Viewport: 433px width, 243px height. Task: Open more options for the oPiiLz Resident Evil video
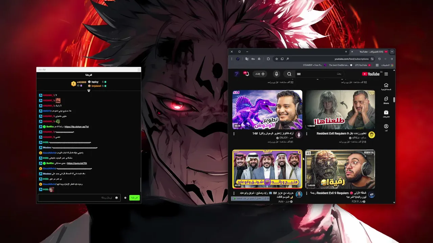[306, 134]
